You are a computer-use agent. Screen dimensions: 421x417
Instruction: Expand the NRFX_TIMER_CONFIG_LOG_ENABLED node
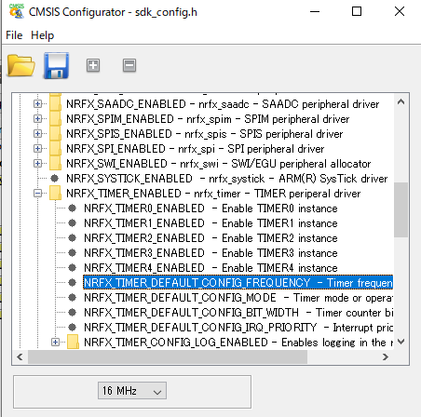[x=55, y=343]
